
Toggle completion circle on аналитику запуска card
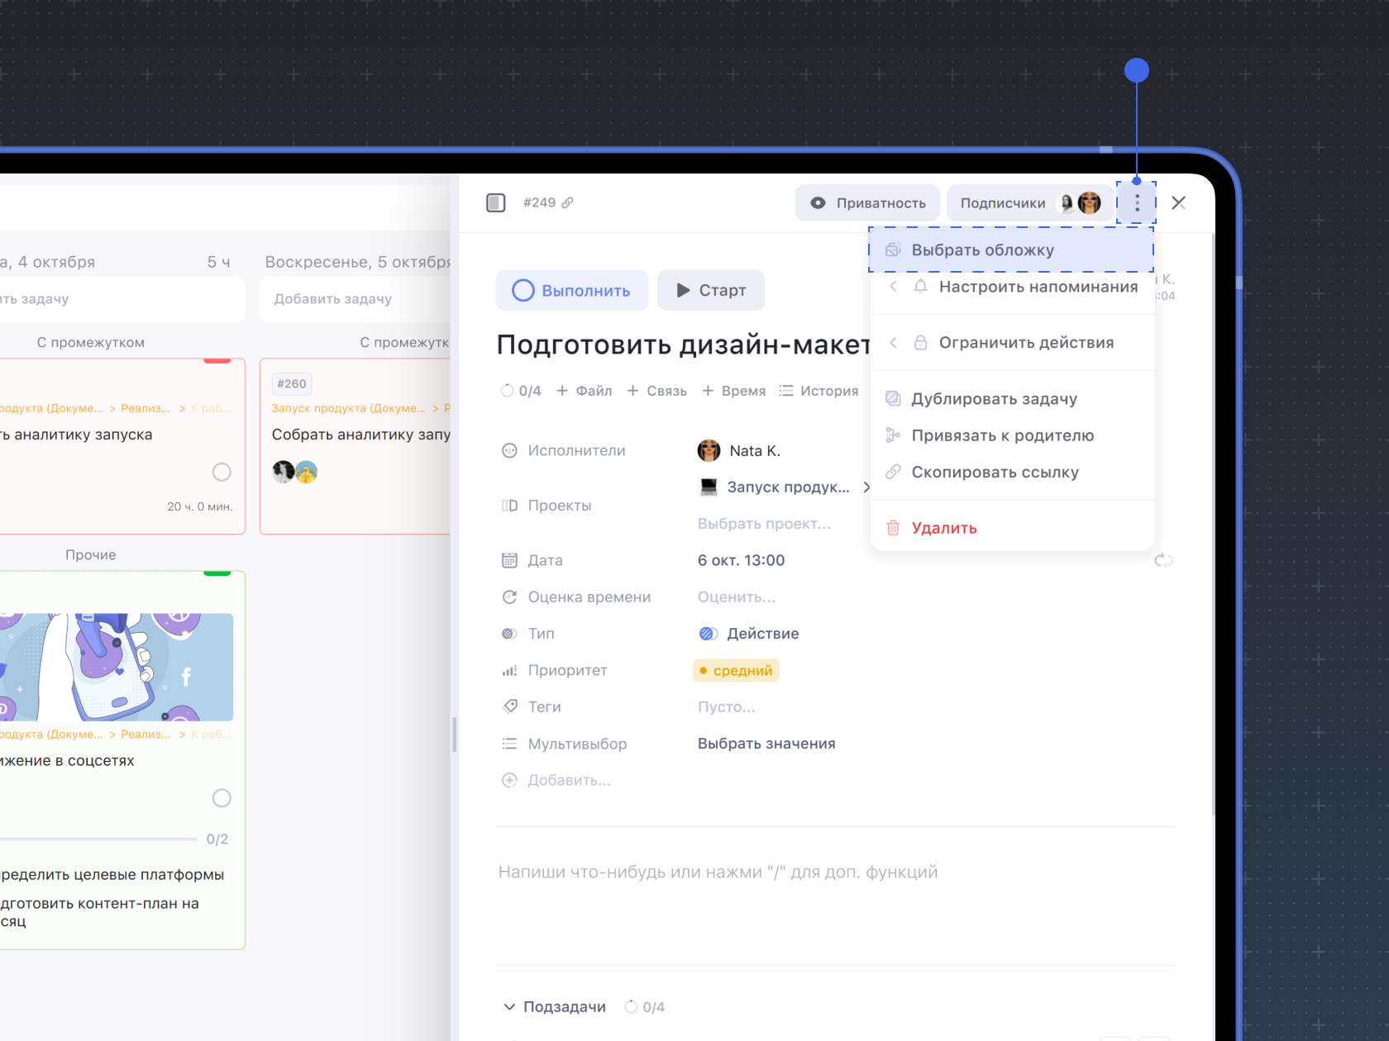222,472
